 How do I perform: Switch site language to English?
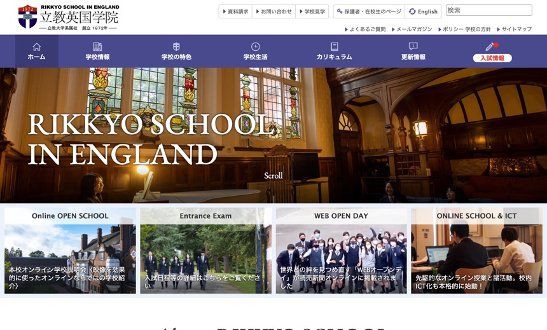423,11
